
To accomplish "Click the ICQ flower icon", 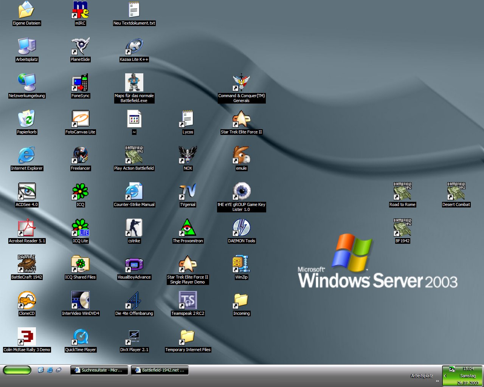I will (x=80, y=192).
